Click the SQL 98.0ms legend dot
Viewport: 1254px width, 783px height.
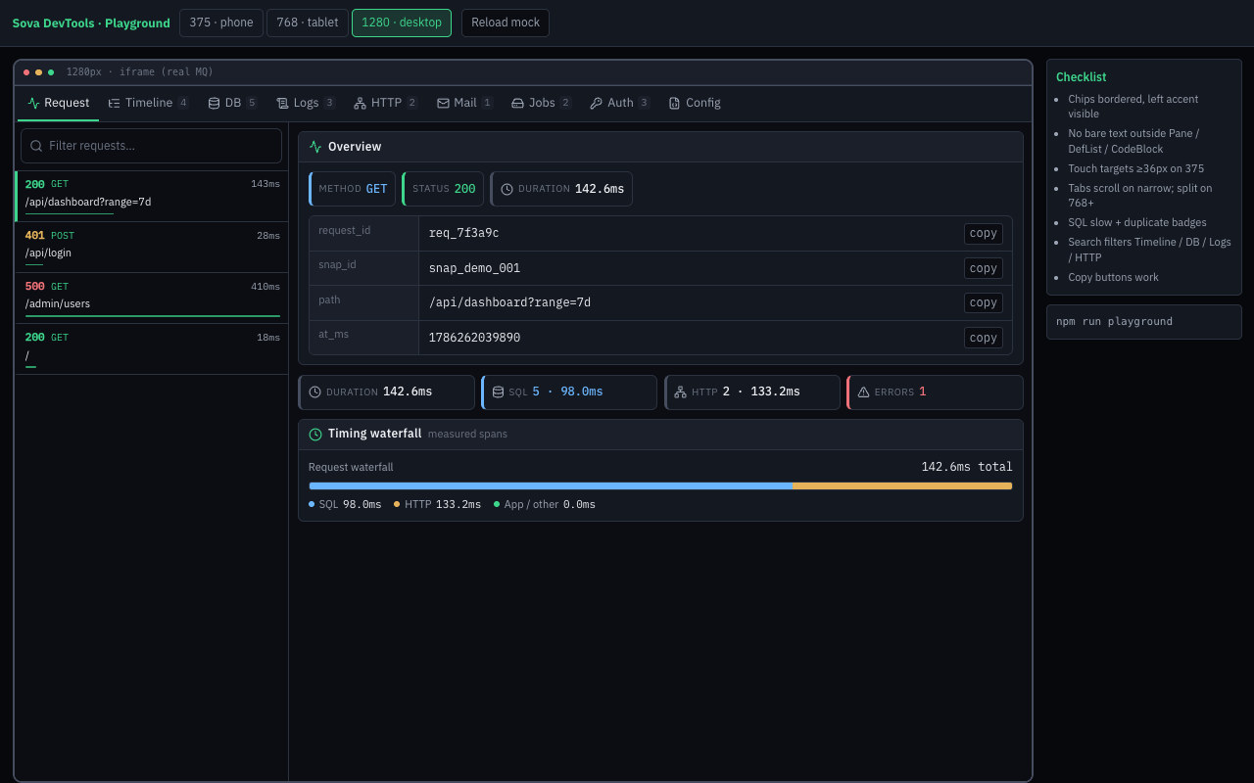point(312,504)
